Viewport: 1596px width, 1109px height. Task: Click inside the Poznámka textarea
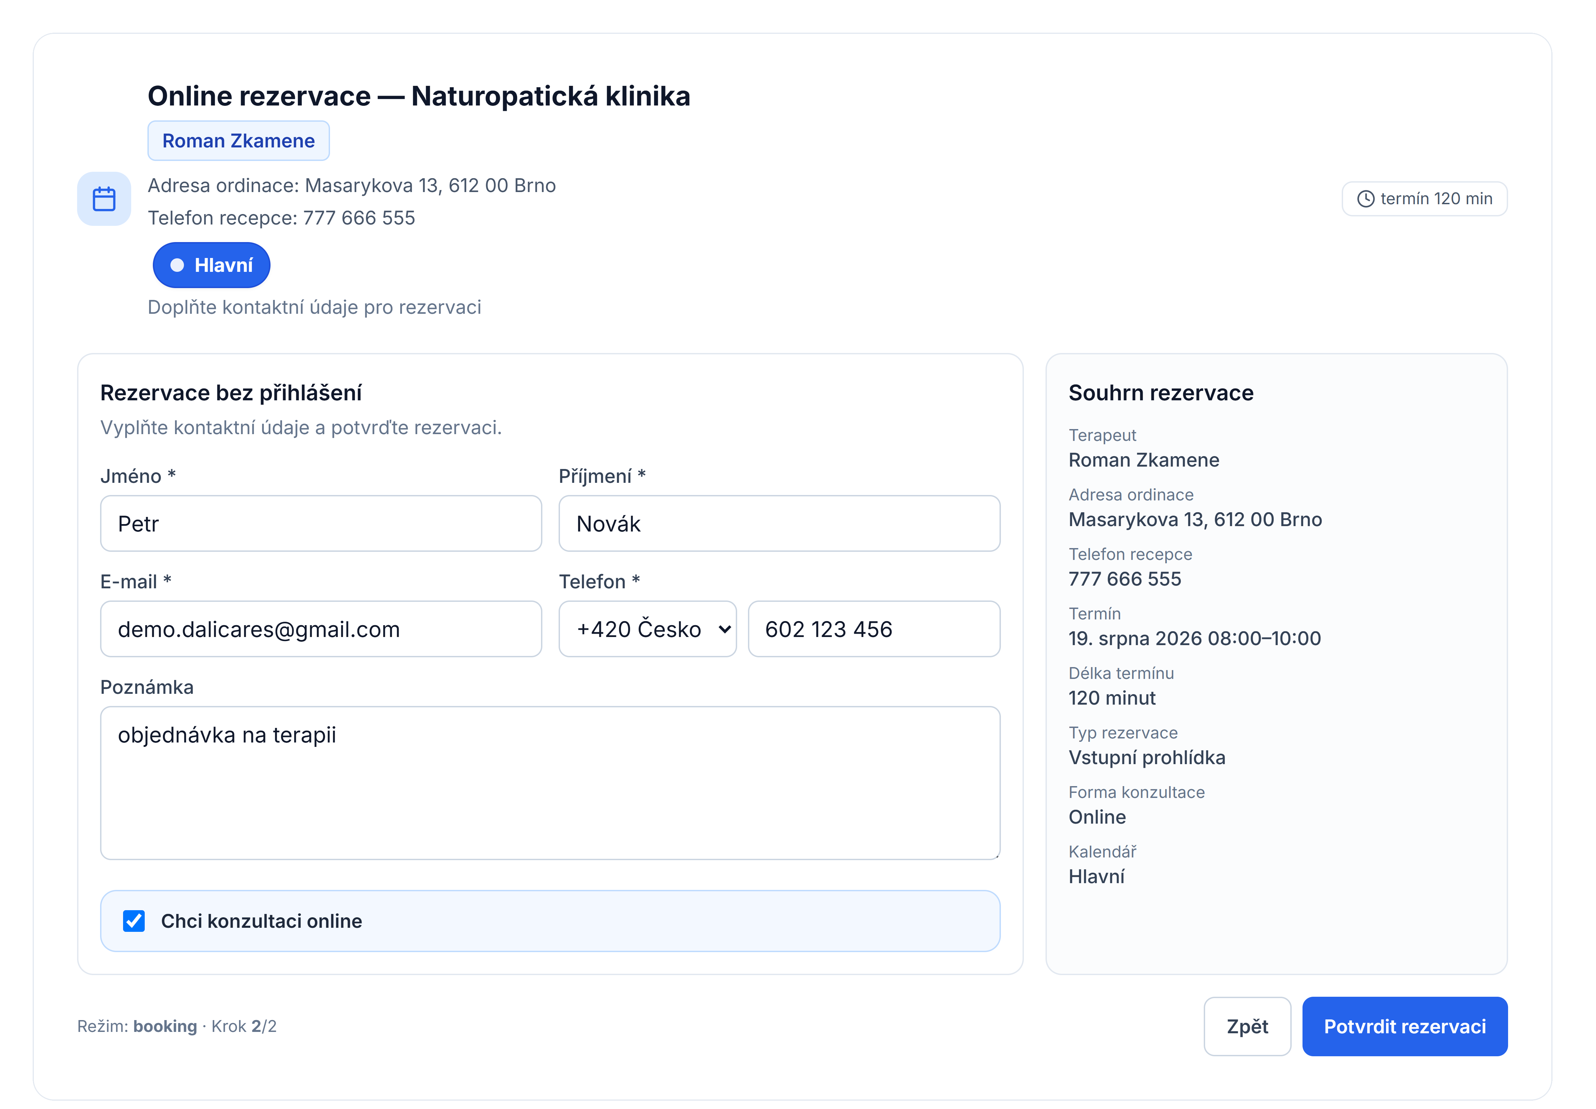coord(550,783)
